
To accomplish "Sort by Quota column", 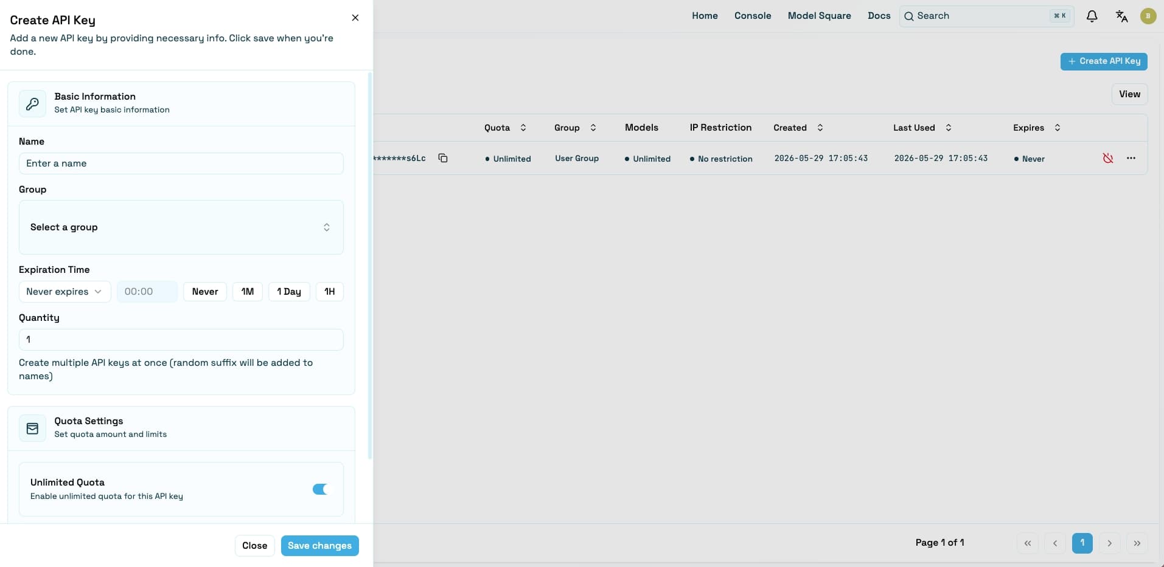I will coord(505,128).
